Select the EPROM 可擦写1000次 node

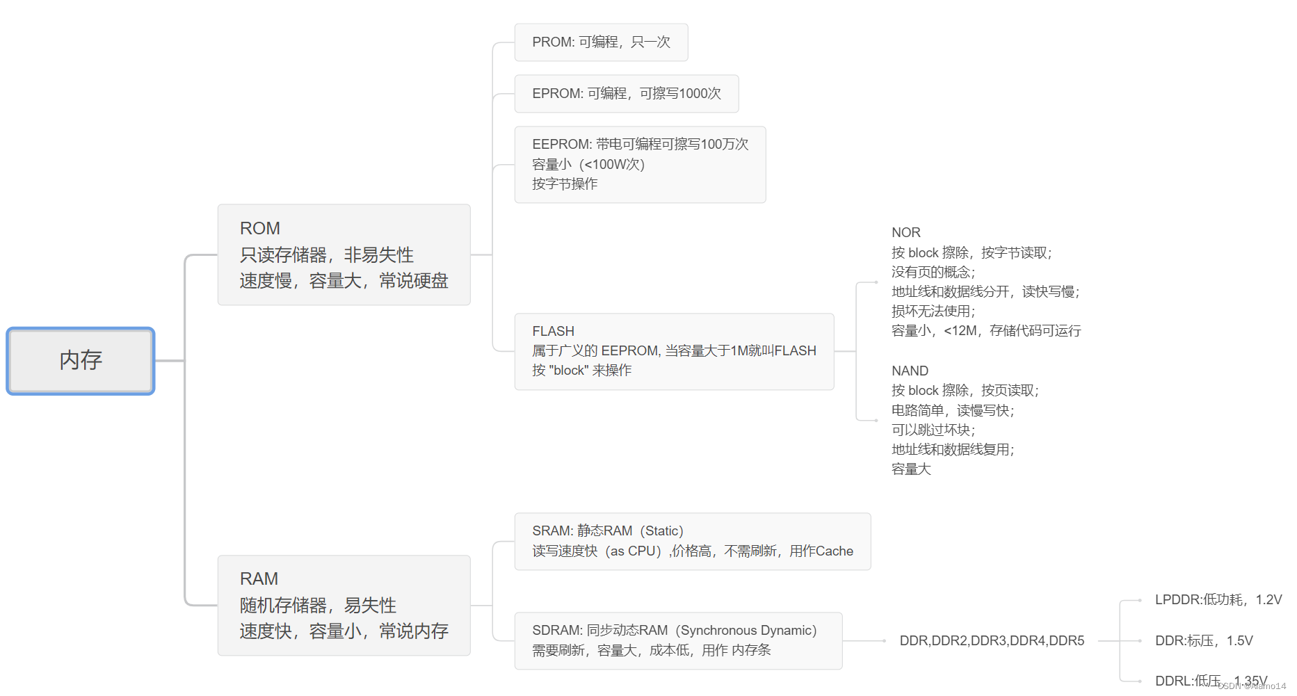pos(626,93)
